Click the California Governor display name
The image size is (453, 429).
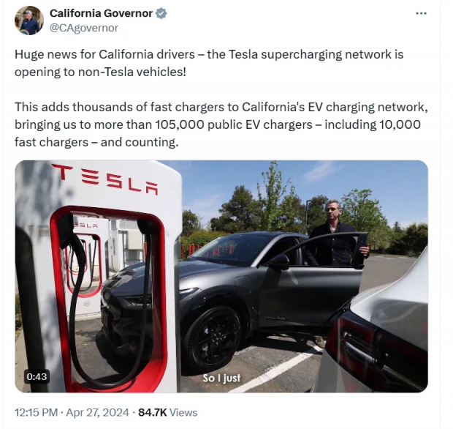click(101, 13)
